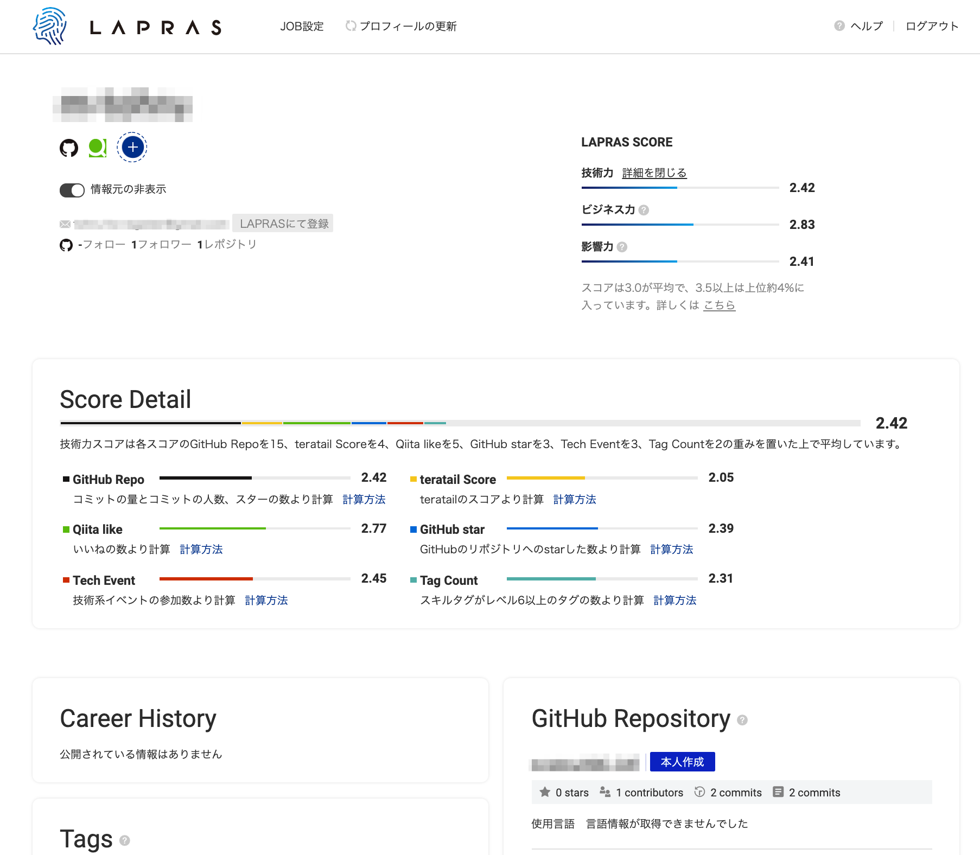Click the help icon beside GitHub Repository heading

coord(742,720)
